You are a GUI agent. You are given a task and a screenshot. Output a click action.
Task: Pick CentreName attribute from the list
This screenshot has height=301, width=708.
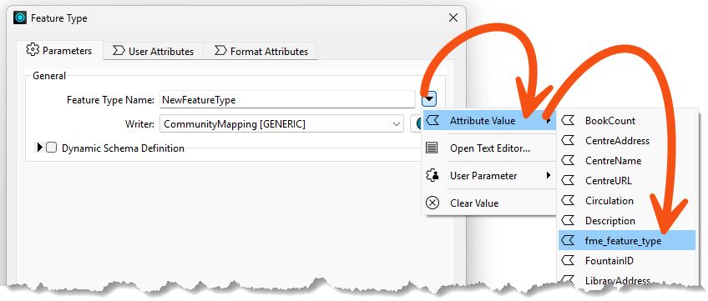coord(627,161)
